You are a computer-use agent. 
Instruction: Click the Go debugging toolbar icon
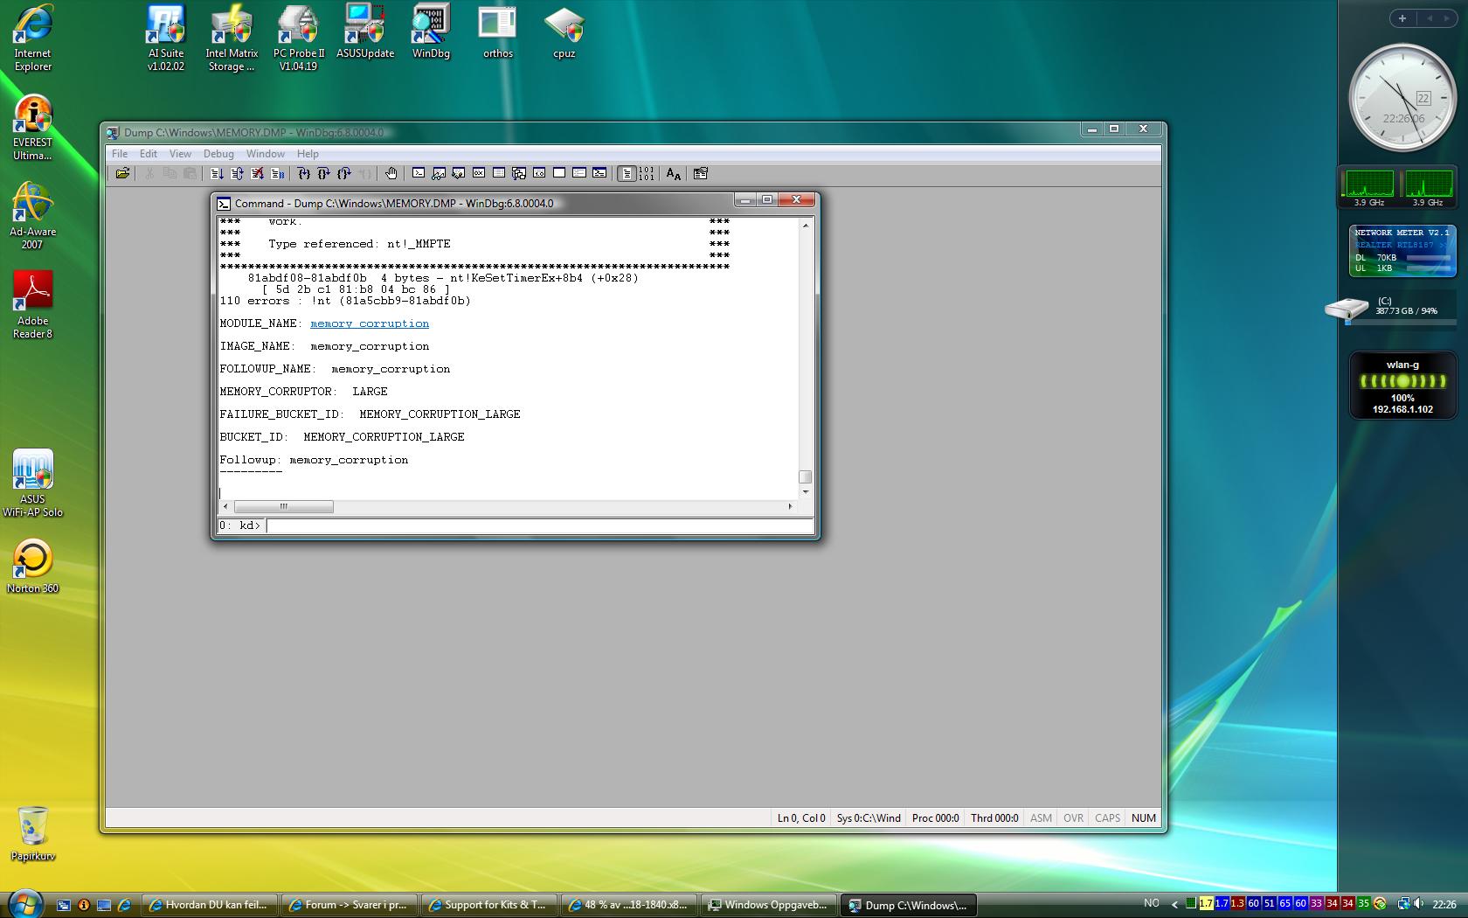(x=217, y=173)
